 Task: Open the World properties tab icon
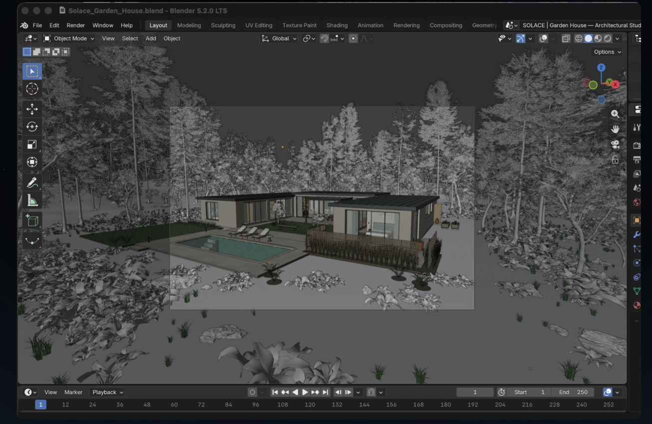click(637, 202)
